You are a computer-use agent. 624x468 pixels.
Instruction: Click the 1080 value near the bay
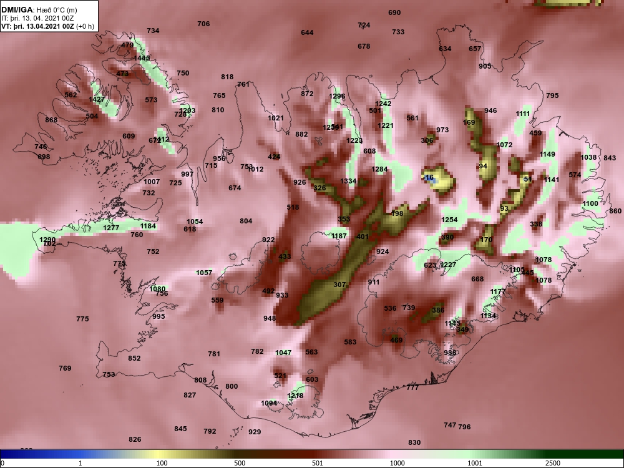[x=157, y=289]
